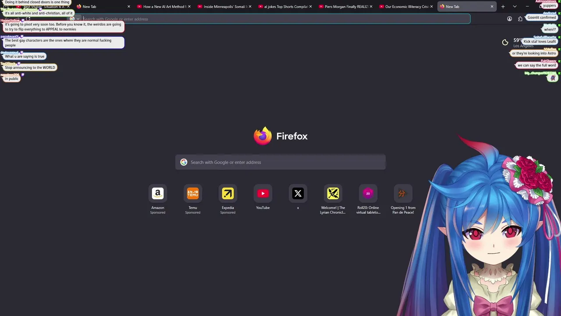Close the al jokes Top Shorts tab
This screenshot has height=316, width=561.
[x=310, y=7]
